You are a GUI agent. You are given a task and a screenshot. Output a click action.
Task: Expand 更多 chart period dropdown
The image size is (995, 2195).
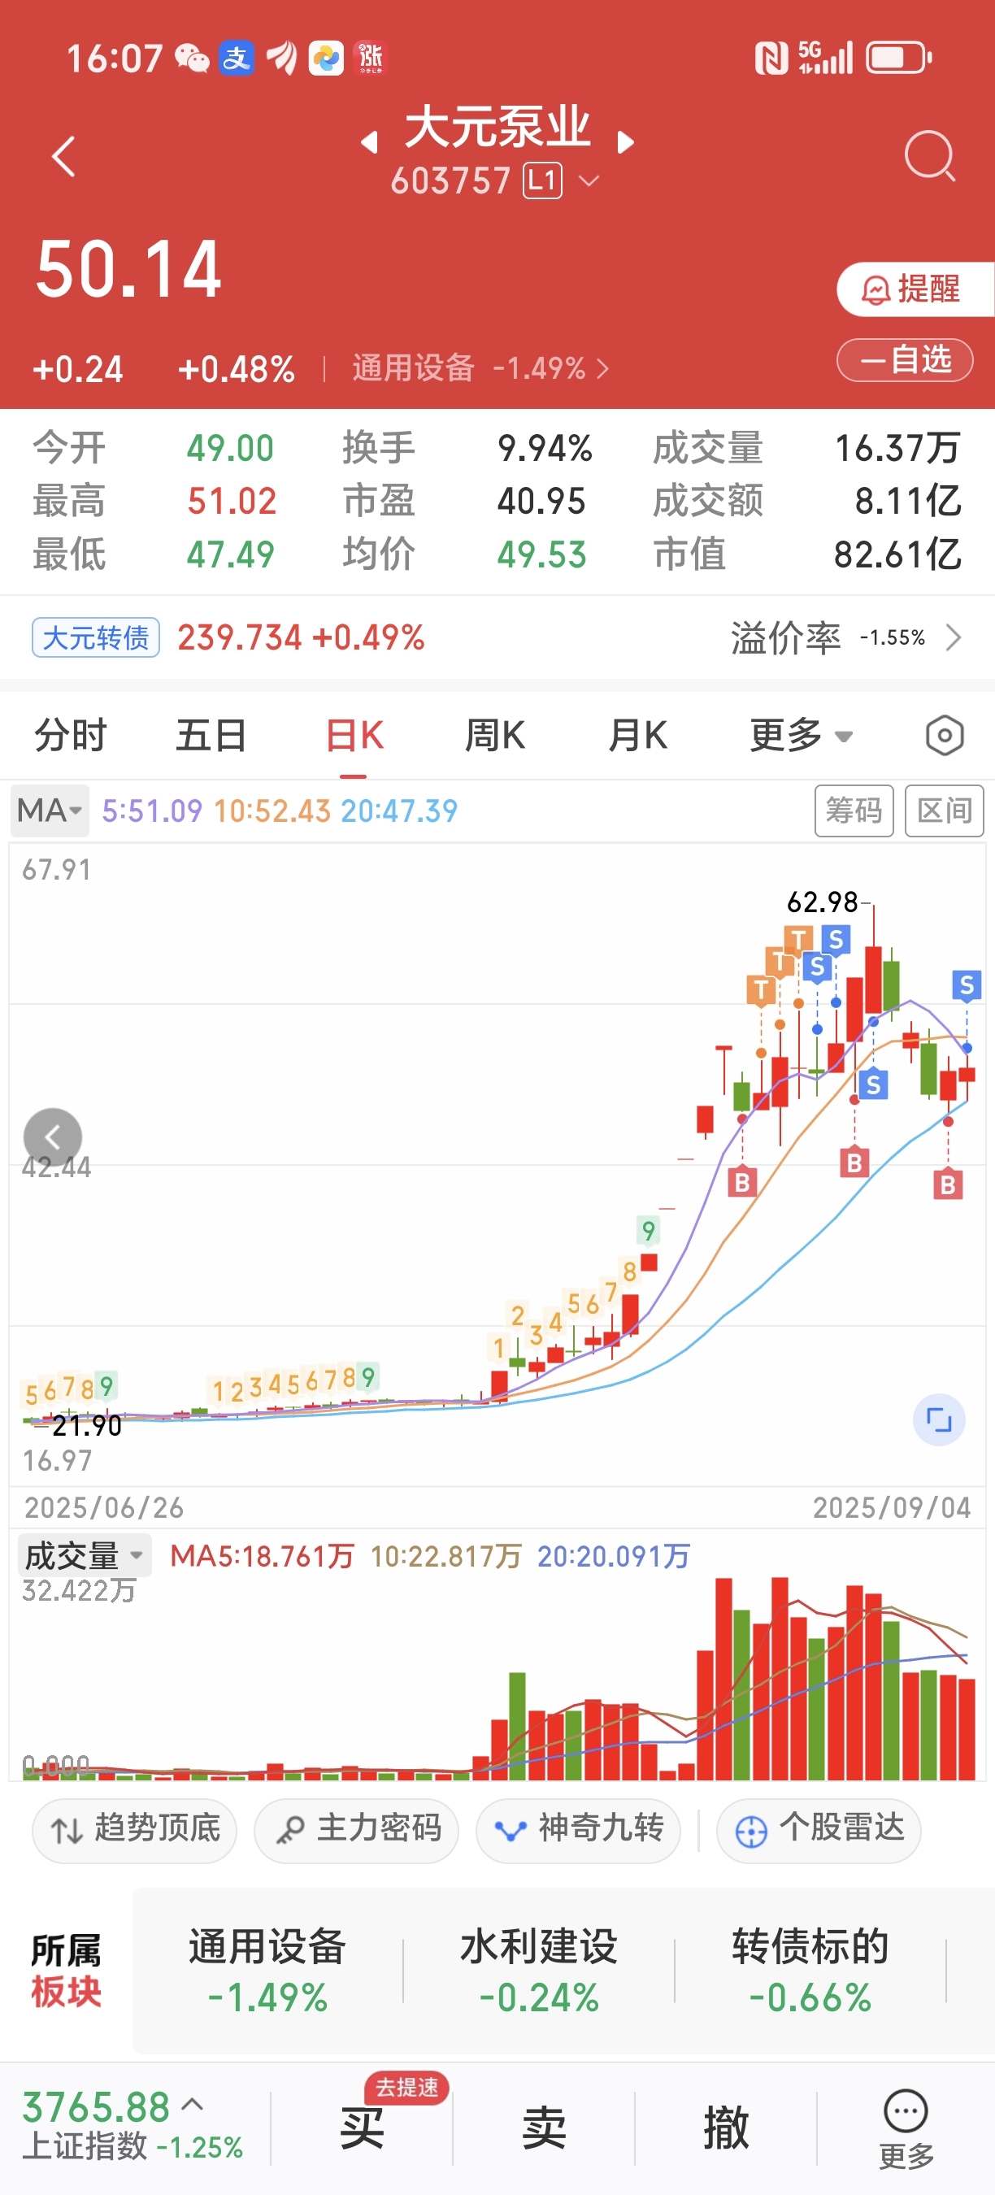click(801, 736)
